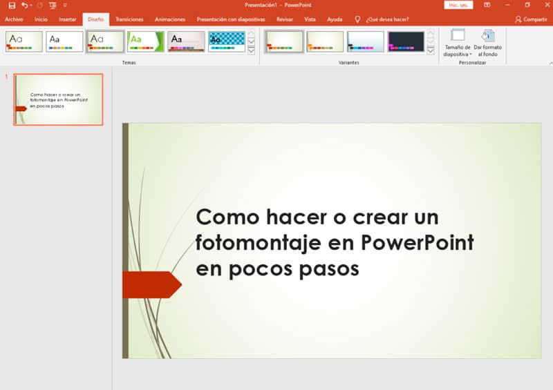Select the light blue white variant

pyautogui.click(x=366, y=41)
